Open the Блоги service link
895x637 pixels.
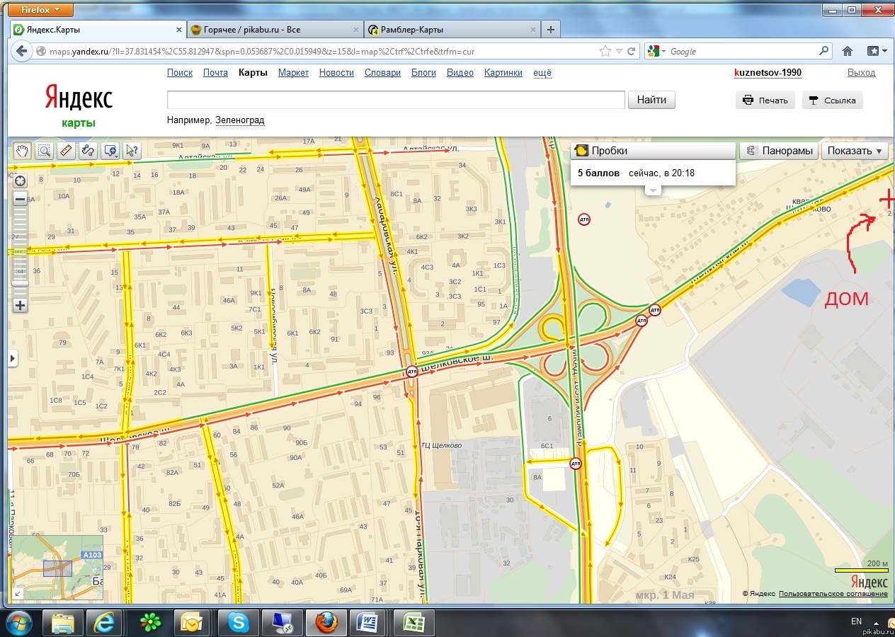click(x=423, y=73)
